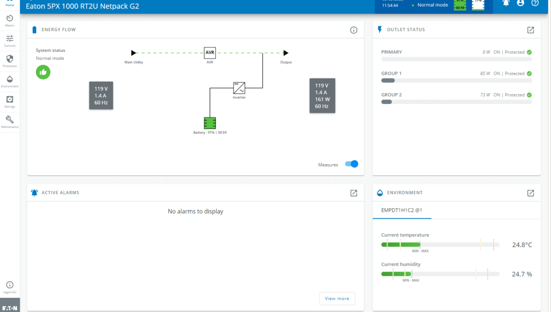Open alarm notifications bell in header
The image size is (551, 312).
pyautogui.click(x=506, y=3)
